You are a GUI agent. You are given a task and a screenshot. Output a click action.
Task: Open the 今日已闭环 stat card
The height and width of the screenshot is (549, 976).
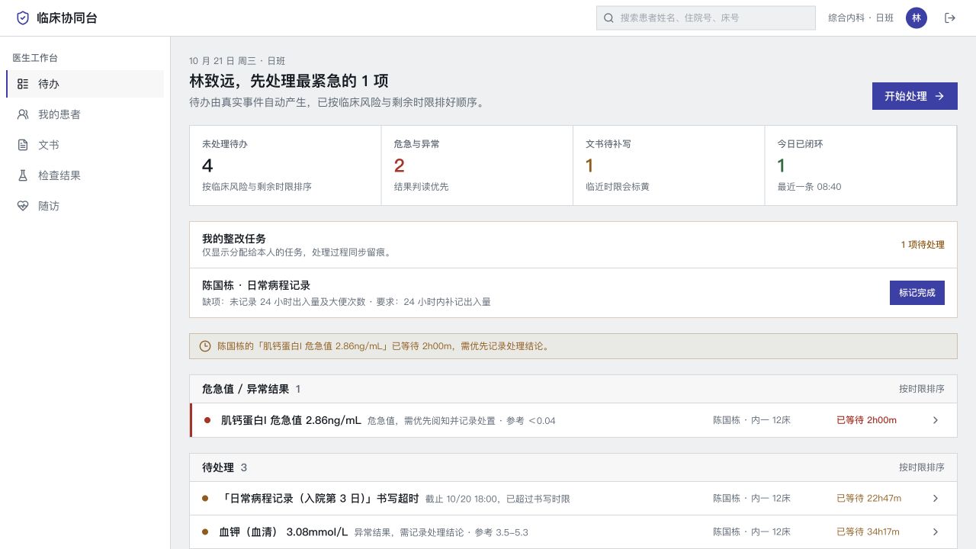[x=861, y=165]
